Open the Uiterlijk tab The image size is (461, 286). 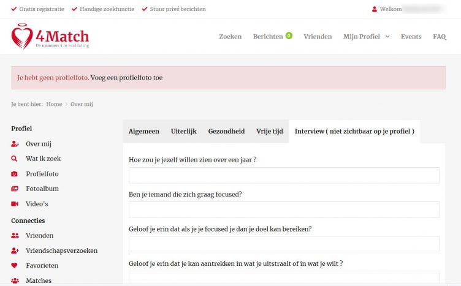click(x=183, y=132)
